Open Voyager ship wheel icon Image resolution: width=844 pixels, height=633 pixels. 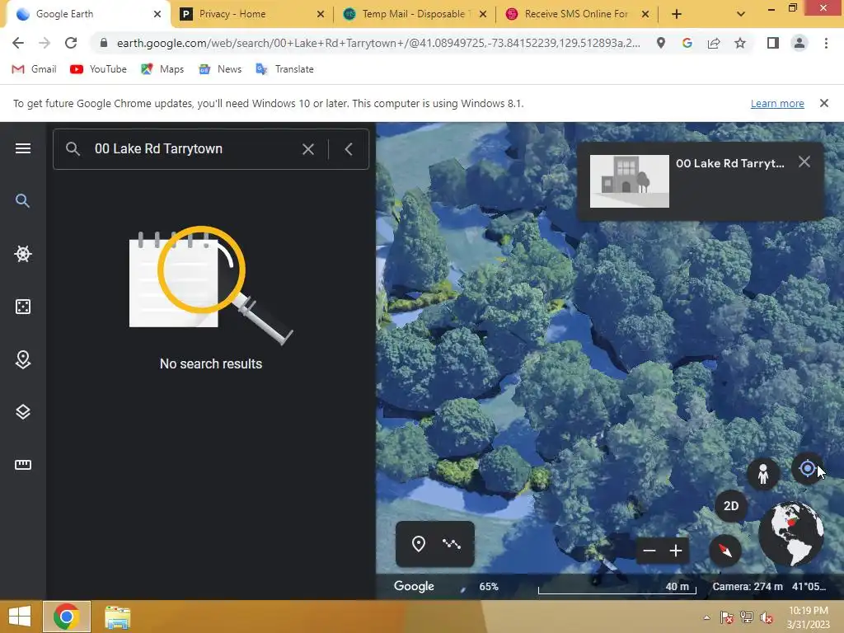point(22,254)
